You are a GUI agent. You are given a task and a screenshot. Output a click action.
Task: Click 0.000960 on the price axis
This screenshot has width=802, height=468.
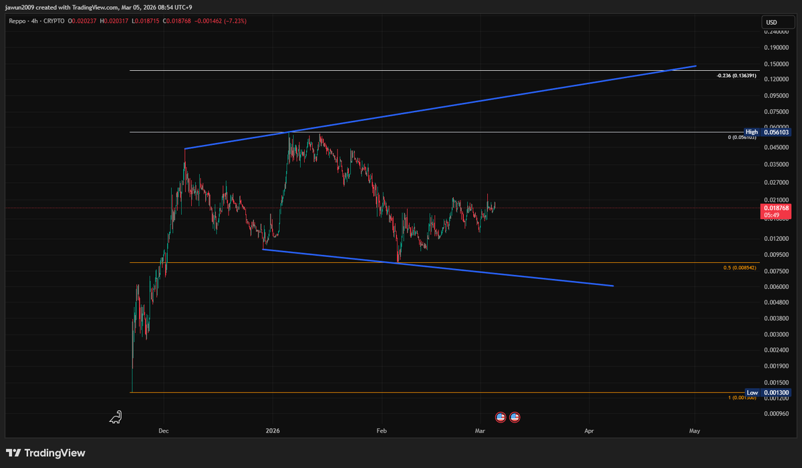pyautogui.click(x=775, y=414)
